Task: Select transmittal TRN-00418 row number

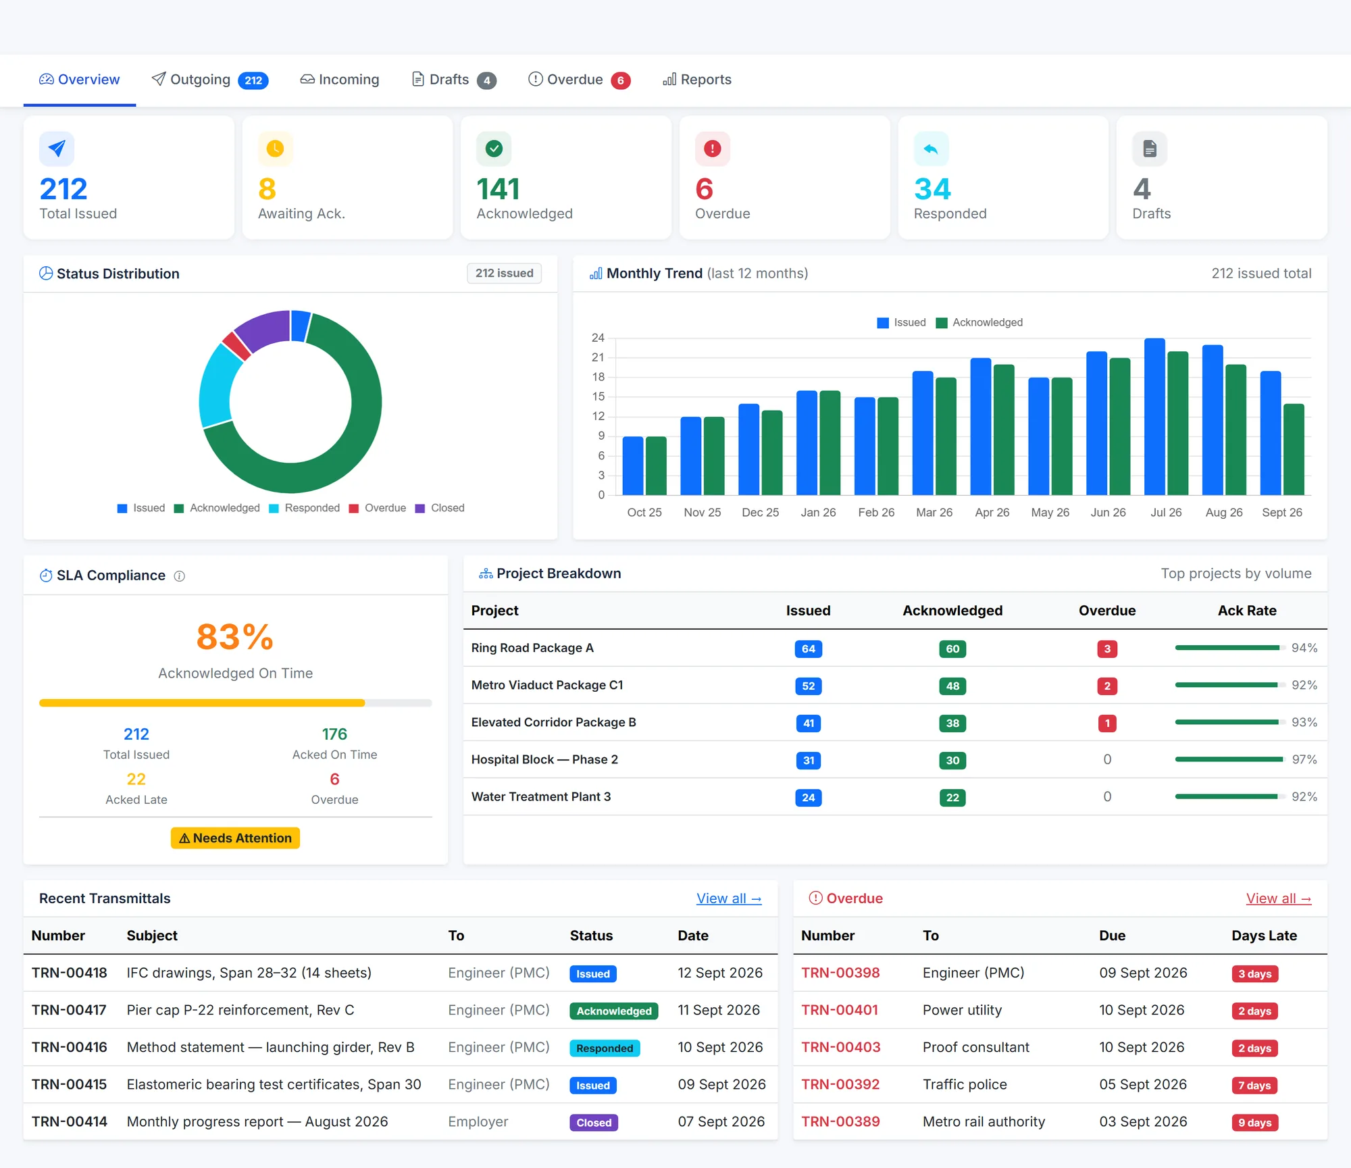Action: click(x=69, y=973)
